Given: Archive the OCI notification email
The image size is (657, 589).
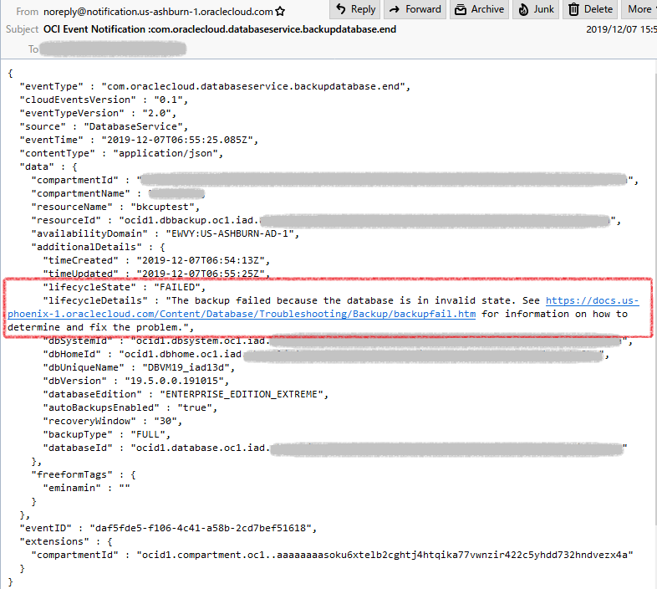Looking at the screenshot, I should pyautogui.click(x=479, y=9).
